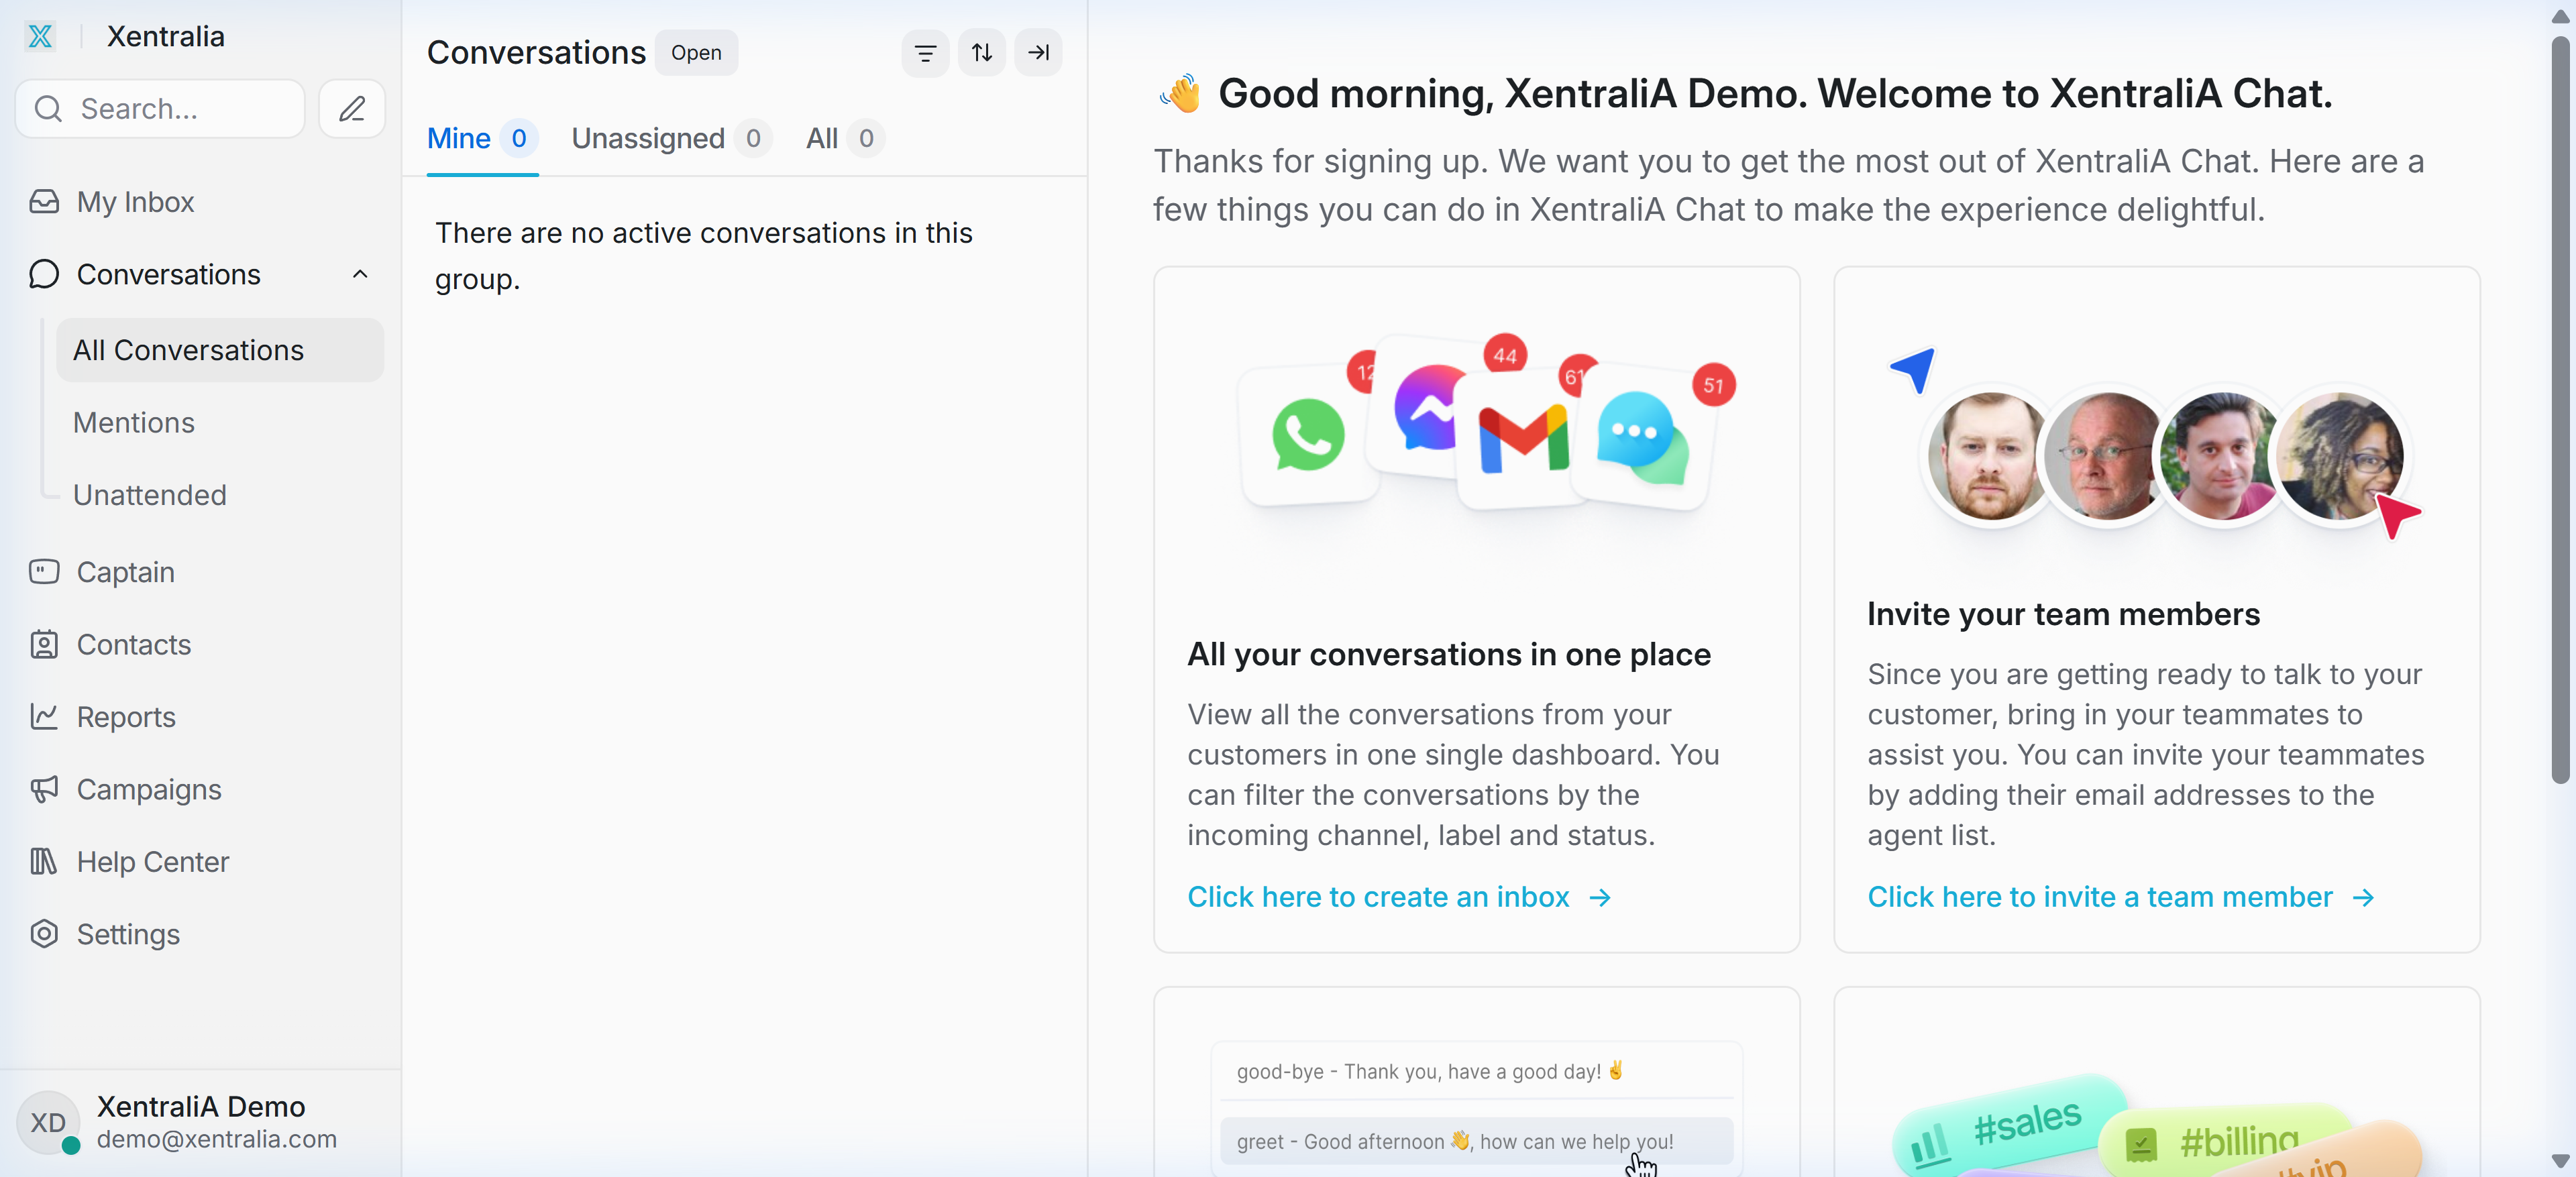
Task: Click the Open status badge
Action: pos(696,53)
